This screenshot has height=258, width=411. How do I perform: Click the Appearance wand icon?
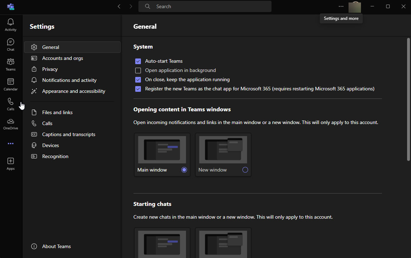click(x=34, y=91)
